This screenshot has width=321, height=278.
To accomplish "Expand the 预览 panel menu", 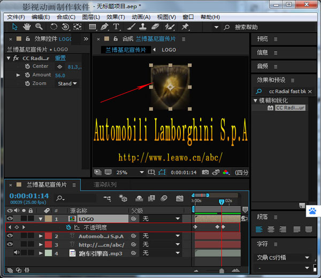I will coord(276,39).
